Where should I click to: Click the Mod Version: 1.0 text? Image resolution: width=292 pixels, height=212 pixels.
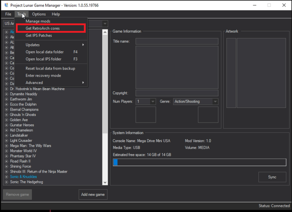coord(198,141)
